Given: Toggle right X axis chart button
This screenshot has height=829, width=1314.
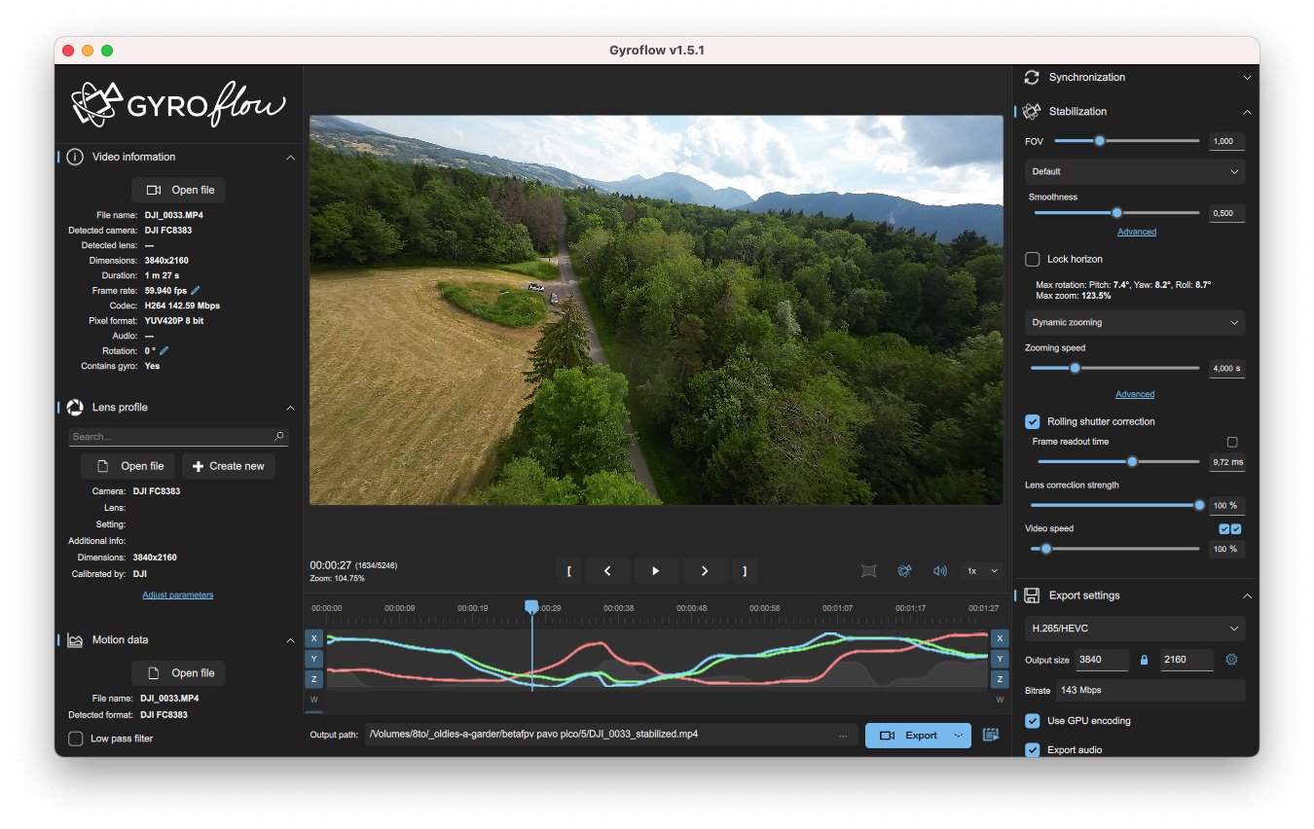Looking at the screenshot, I should 1000,638.
